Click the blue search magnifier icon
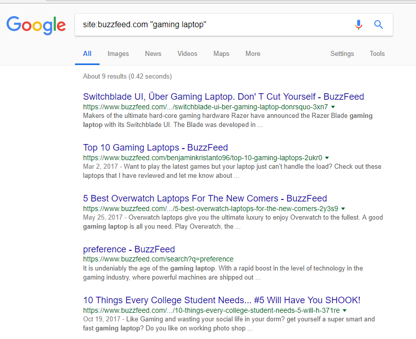This screenshot has width=416, height=339. pyautogui.click(x=379, y=25)
